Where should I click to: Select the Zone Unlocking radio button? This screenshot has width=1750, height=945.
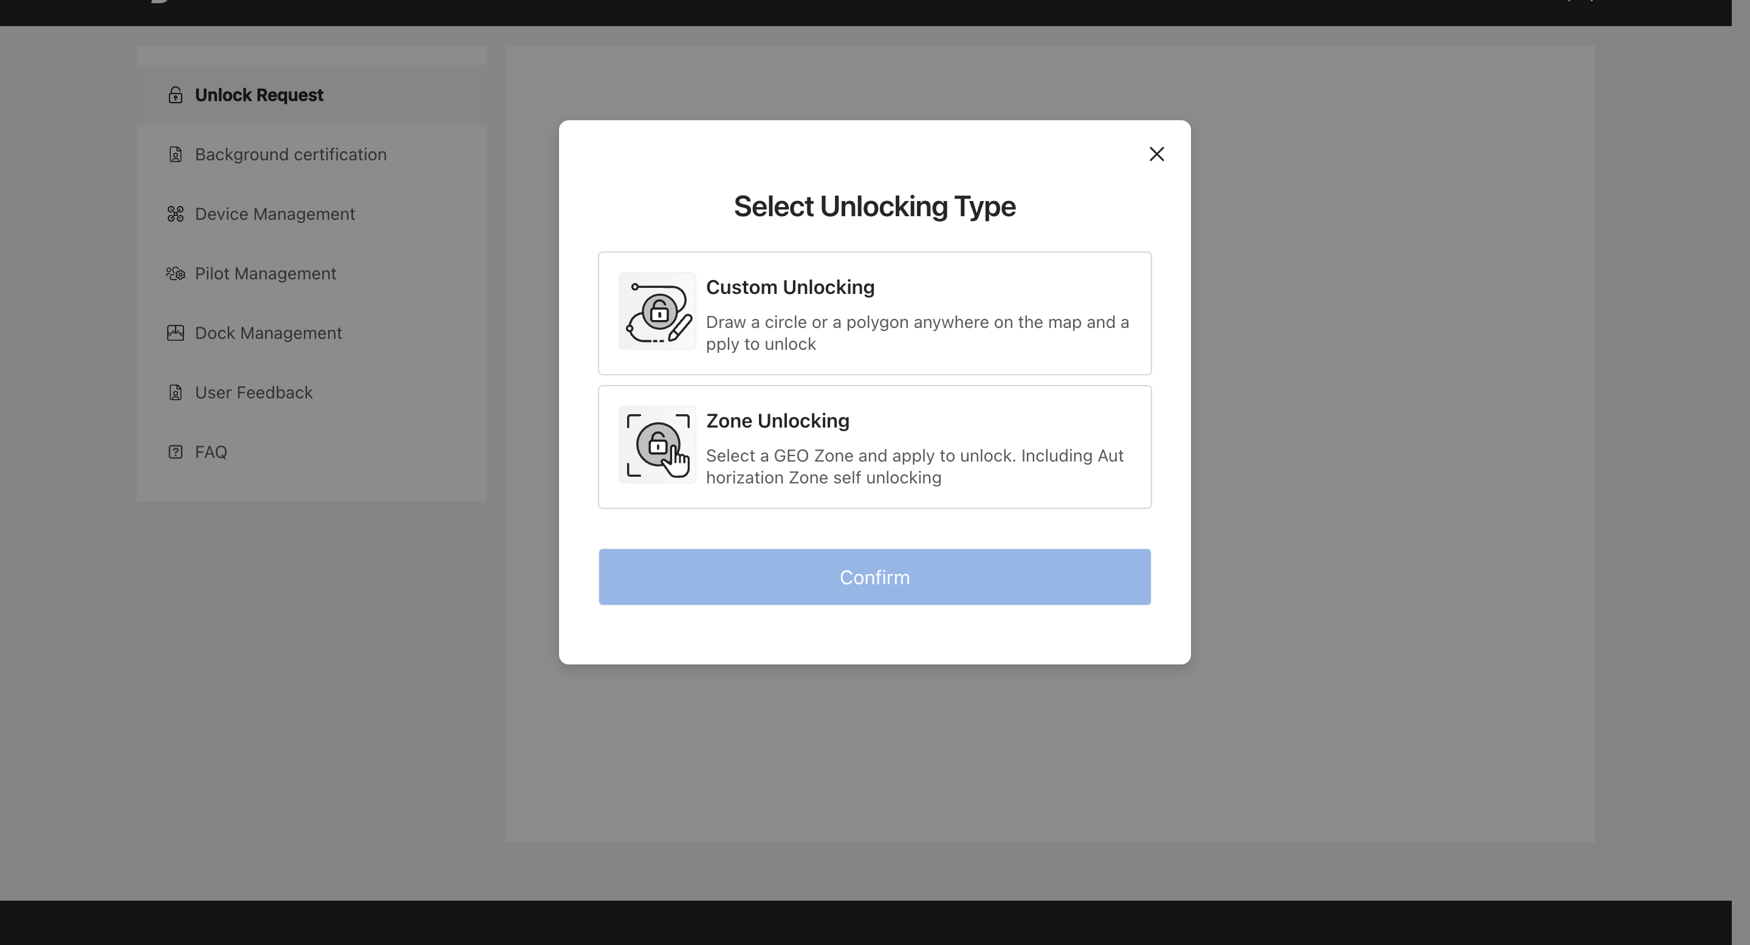pos(876,446)
